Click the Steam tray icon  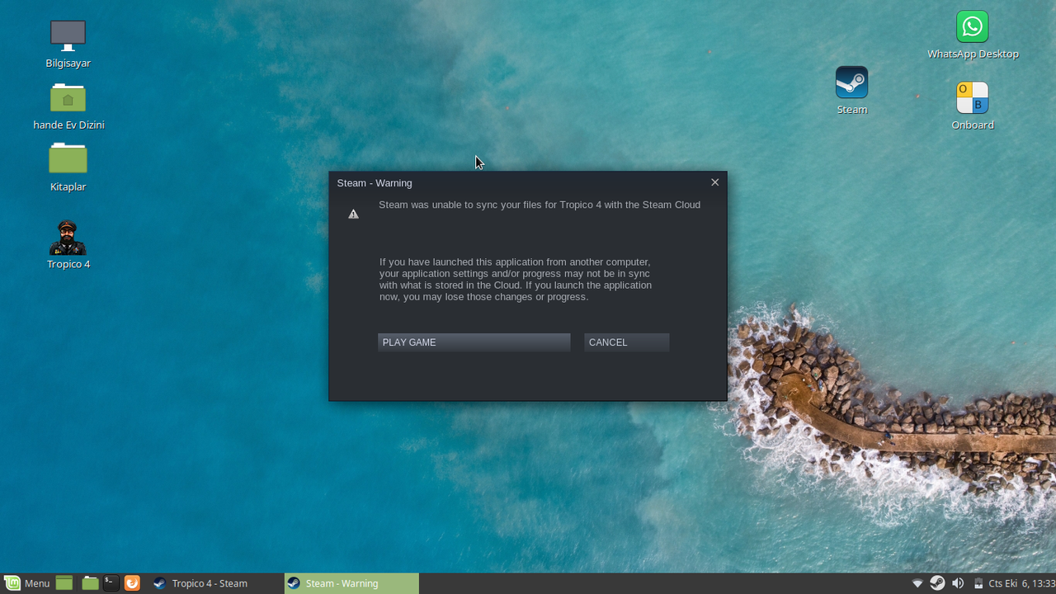pyautogui.click(x=937, y=583)
